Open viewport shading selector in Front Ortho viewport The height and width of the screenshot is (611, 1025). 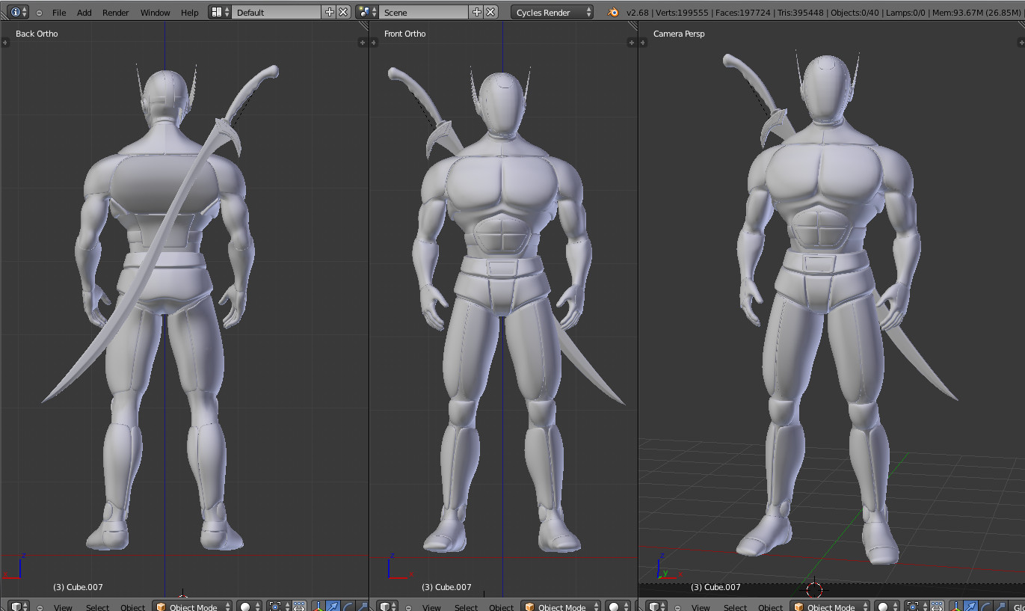[618, 607]
